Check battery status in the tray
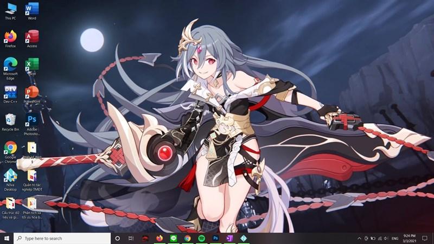The image size is (434, 244). point(373,238)
